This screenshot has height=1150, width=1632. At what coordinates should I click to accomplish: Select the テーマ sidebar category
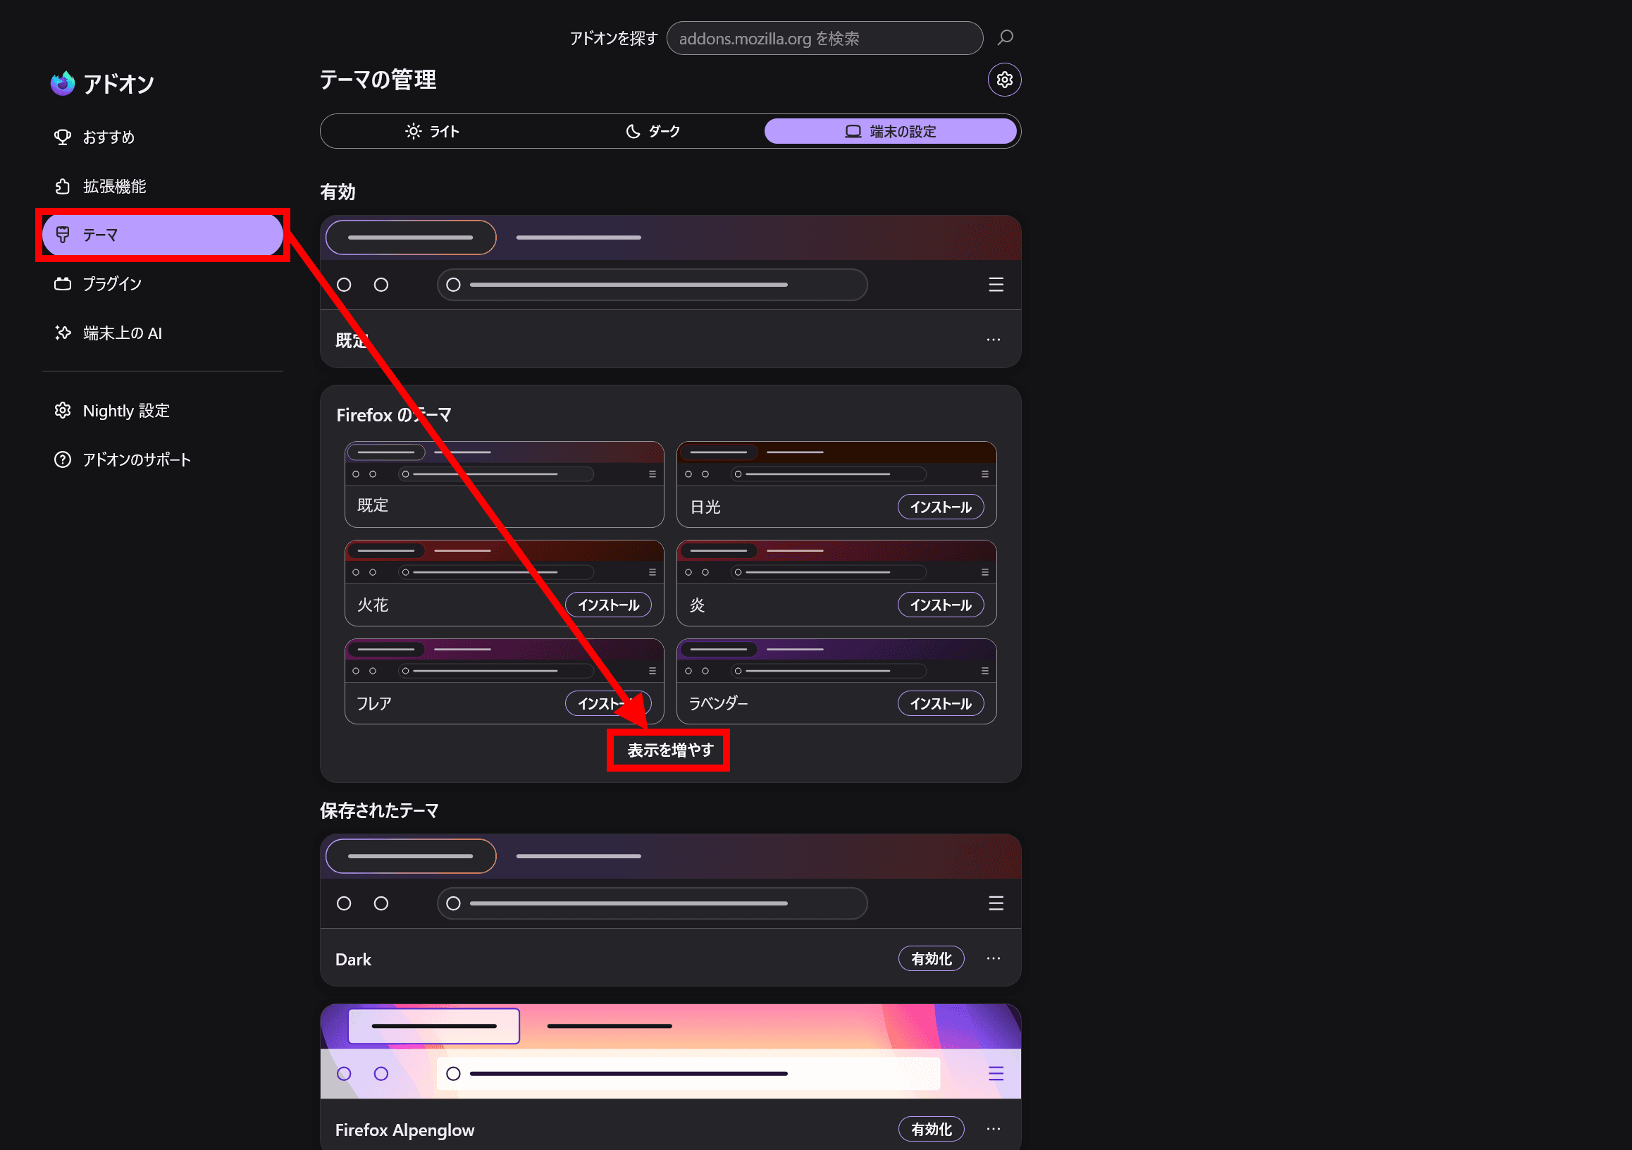pyautogui.click(x=163, y=235)
